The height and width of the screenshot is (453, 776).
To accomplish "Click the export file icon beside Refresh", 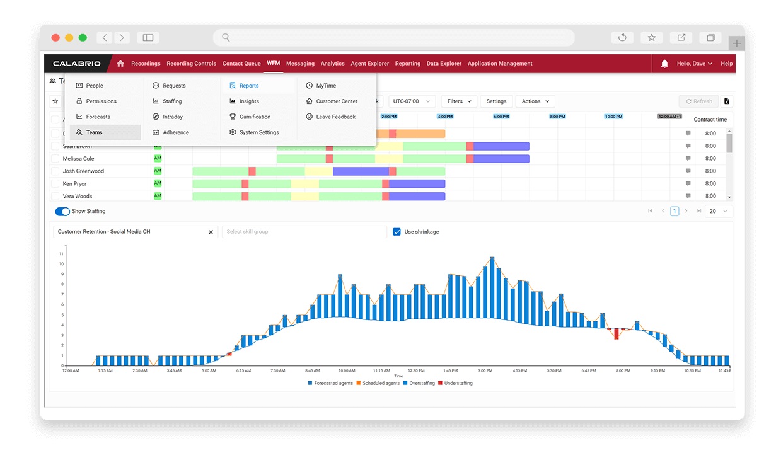I will (727, 101).
